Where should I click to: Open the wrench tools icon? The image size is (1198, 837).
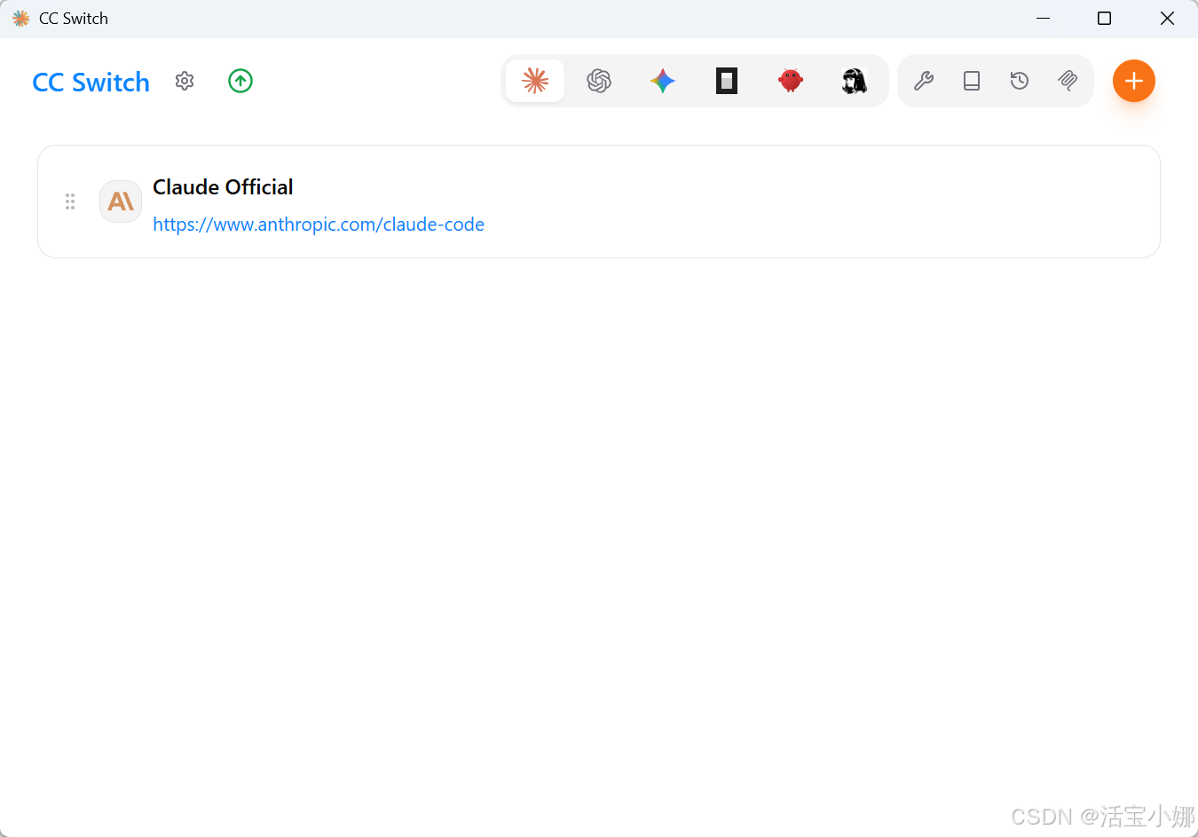(x=924, y=81)
